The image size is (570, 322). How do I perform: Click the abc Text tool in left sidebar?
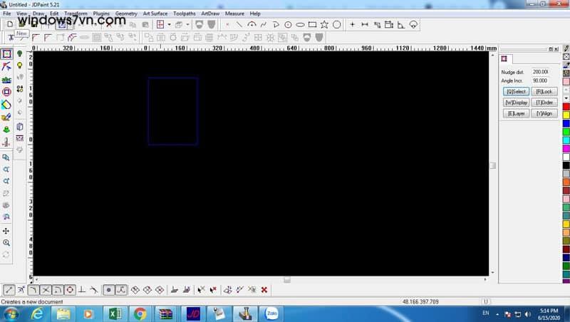[6, 79]
